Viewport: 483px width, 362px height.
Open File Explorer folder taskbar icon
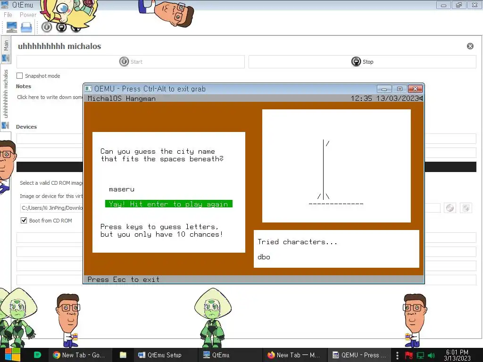(x=123, y=355)
